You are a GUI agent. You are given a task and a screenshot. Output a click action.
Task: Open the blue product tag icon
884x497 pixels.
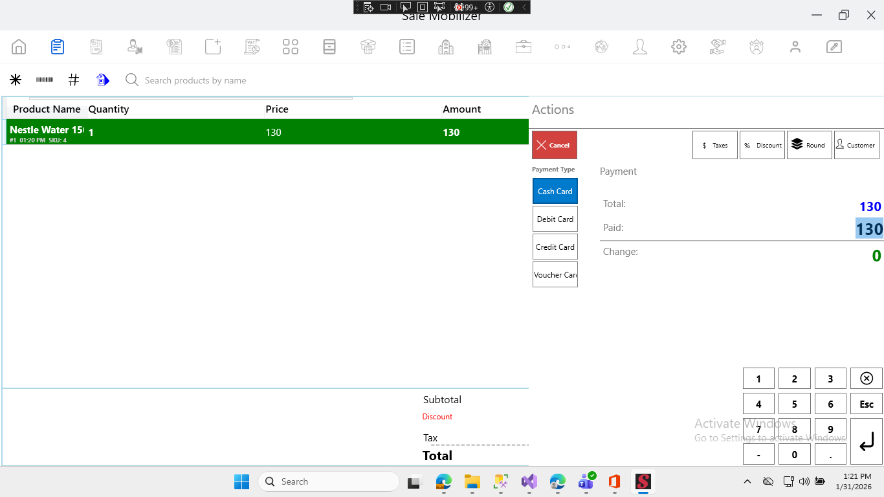pos(103,80)
